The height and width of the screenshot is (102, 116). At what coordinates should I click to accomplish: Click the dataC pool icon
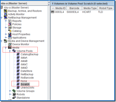point(18,64)
